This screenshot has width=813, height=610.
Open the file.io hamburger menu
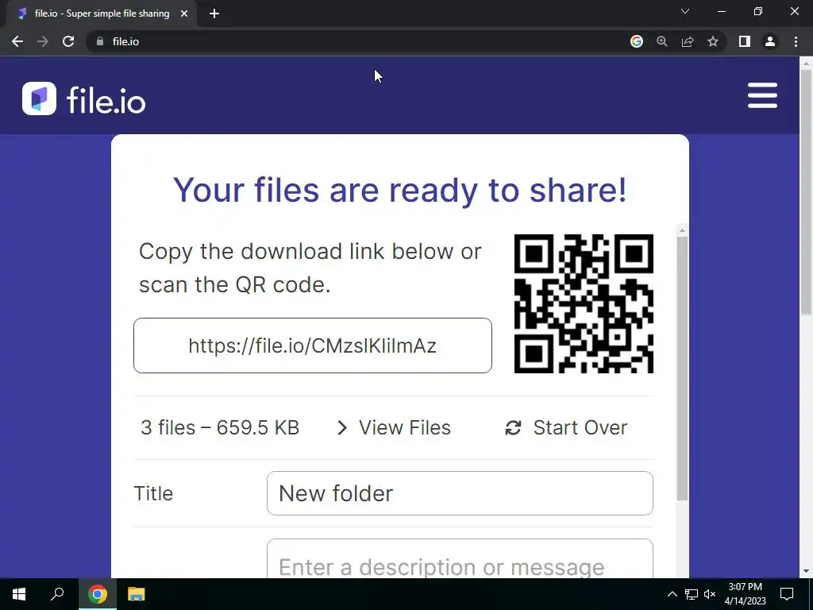point(762,95)
